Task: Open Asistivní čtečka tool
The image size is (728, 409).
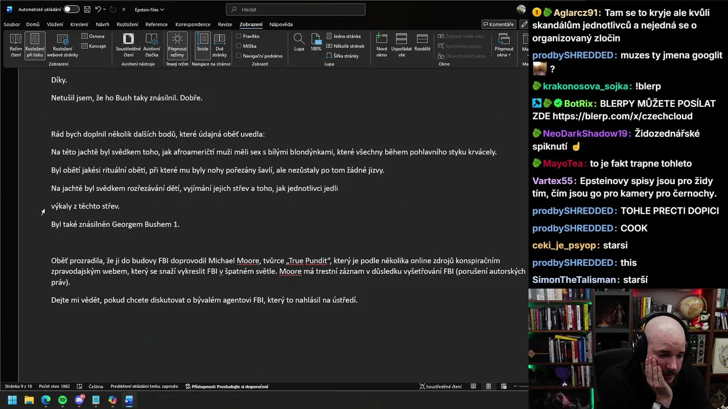Action: [152, 45]
